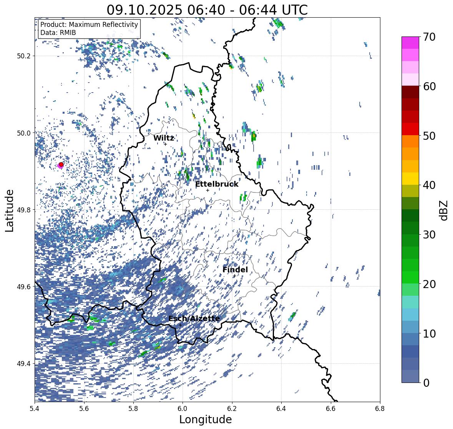453x429 pixels.
Task: Click the 50.0 latitude tick label
Action: pyautogui.click(x=24, y=133)
